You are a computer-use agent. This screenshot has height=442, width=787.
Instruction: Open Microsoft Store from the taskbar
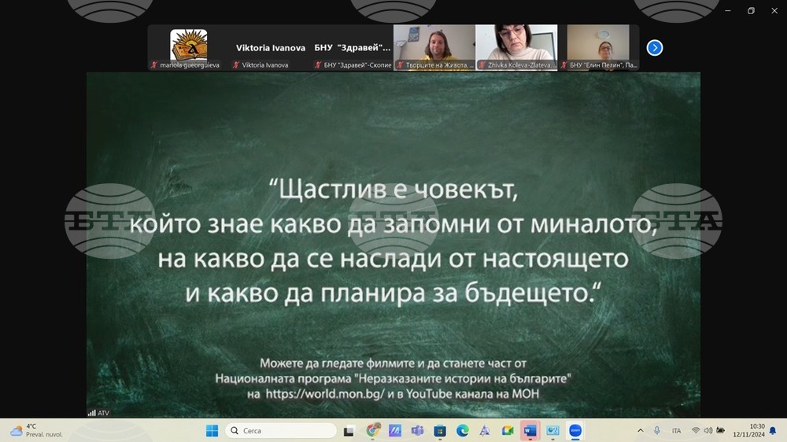click(441, 430)
